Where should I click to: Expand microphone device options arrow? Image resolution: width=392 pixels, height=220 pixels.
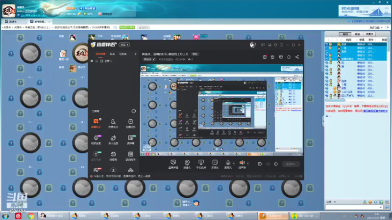234,163
